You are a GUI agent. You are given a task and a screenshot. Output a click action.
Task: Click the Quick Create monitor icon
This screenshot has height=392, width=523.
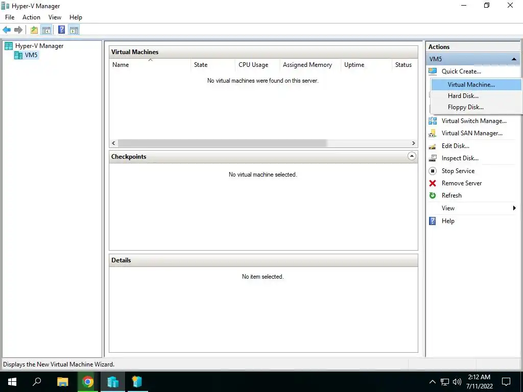[x=433, y=71]
